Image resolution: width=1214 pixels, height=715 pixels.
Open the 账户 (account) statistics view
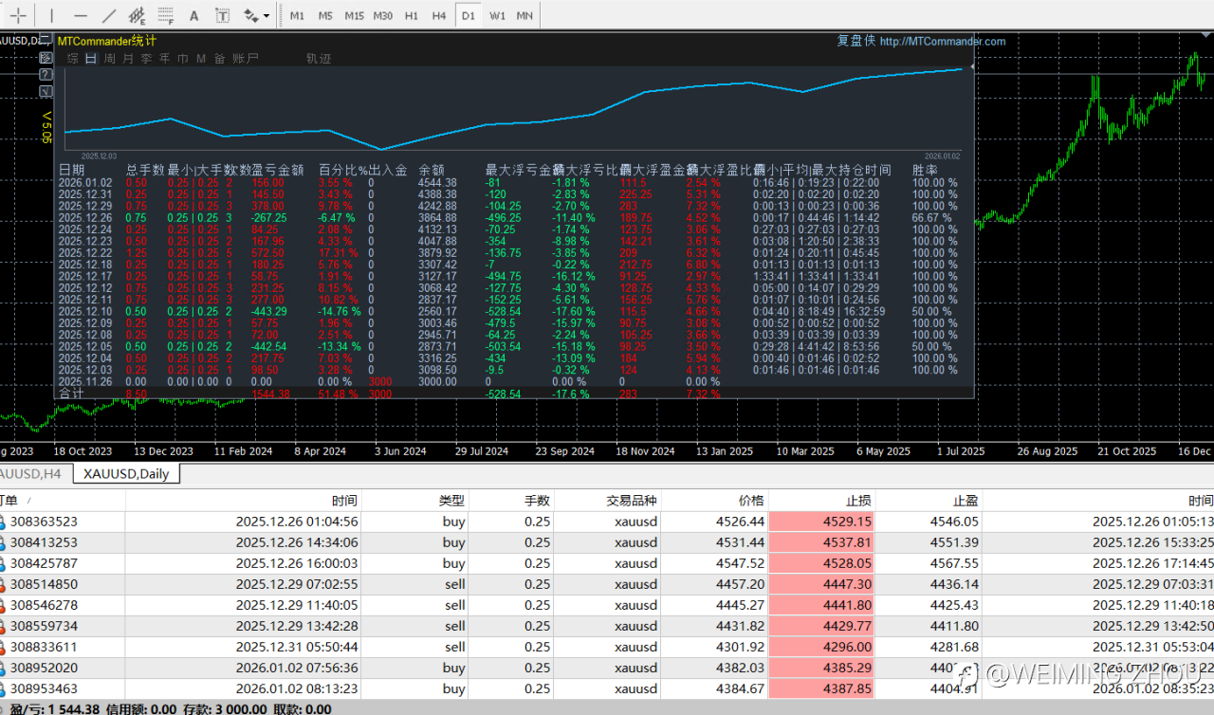click(246, 59)
